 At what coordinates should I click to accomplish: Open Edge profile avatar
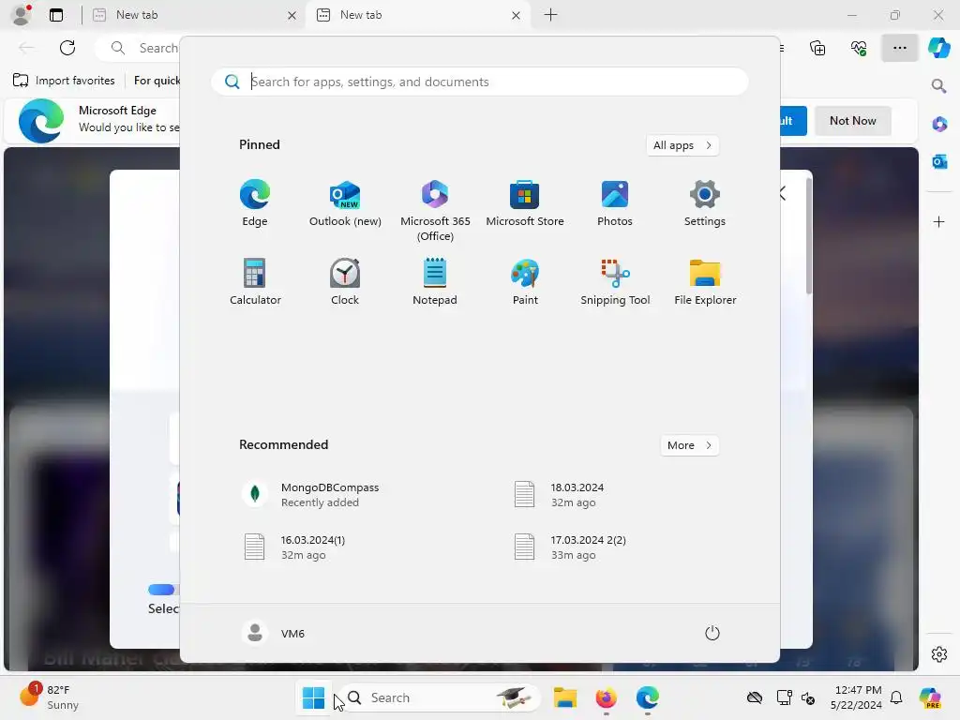[x=22, y=15]
